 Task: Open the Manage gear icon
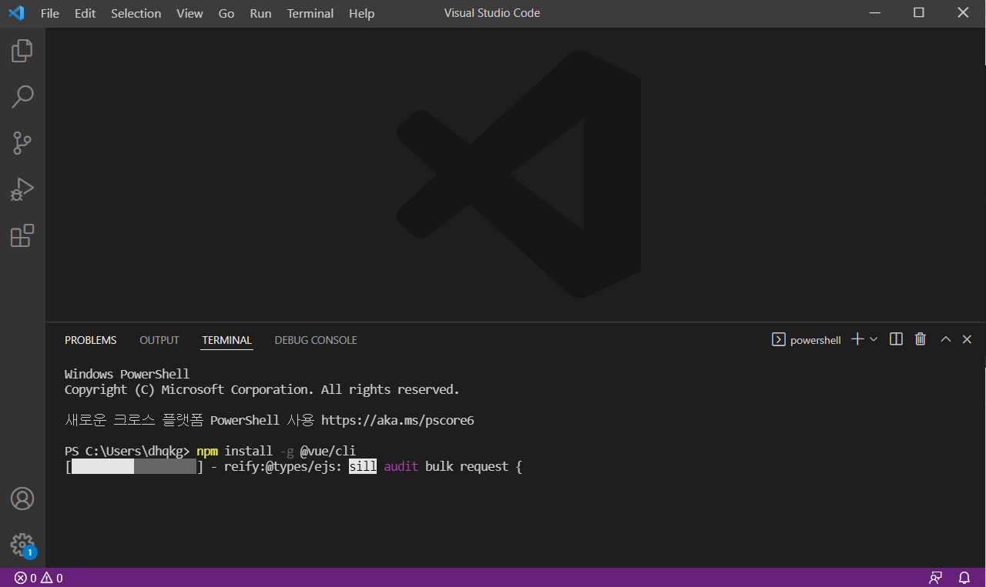click(22, 545)
